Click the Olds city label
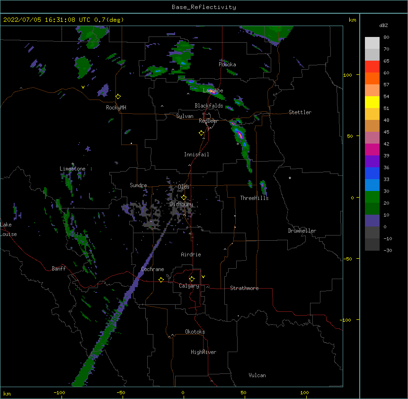The image size is (408, 399). point(184,187)
